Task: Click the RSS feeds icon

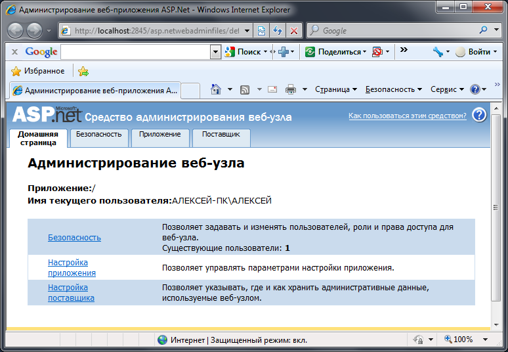Action: [x=245, y=89]
